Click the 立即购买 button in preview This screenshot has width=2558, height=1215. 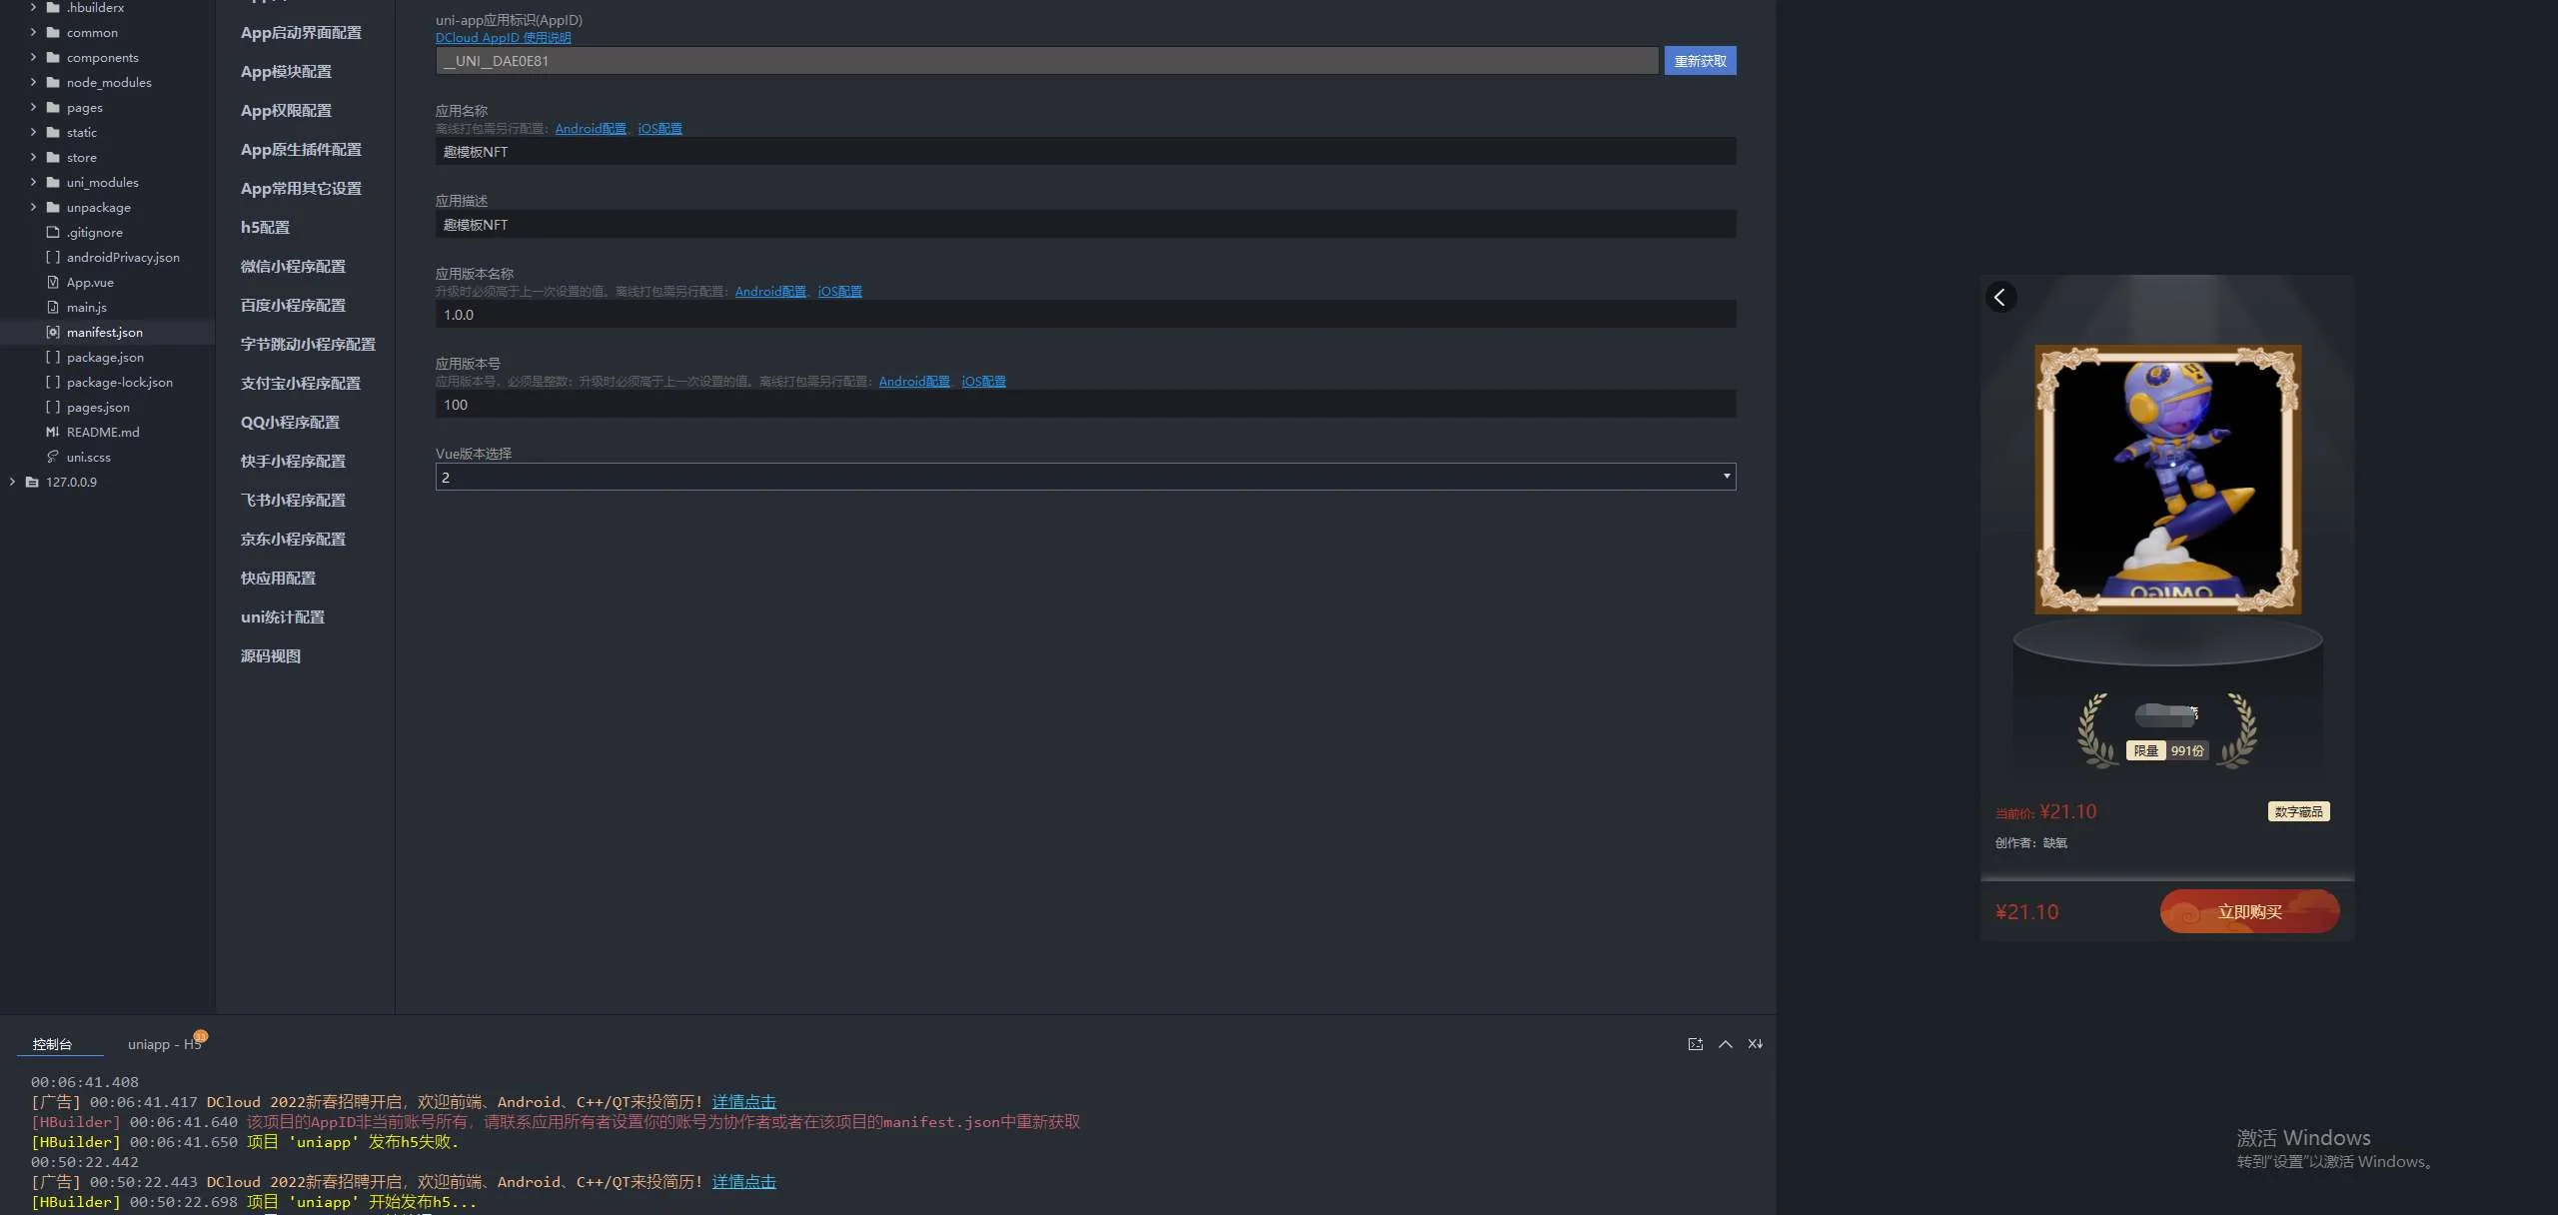pos(2249,911)
